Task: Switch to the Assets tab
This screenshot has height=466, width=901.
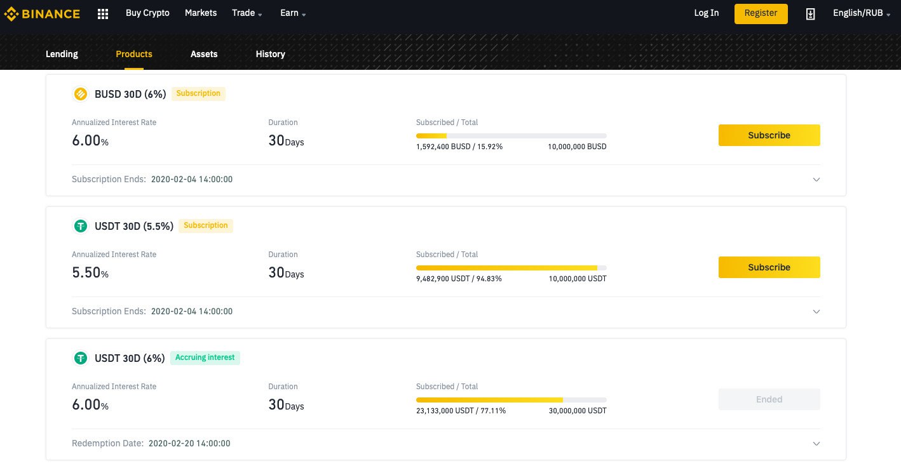Action: point(204,54)
